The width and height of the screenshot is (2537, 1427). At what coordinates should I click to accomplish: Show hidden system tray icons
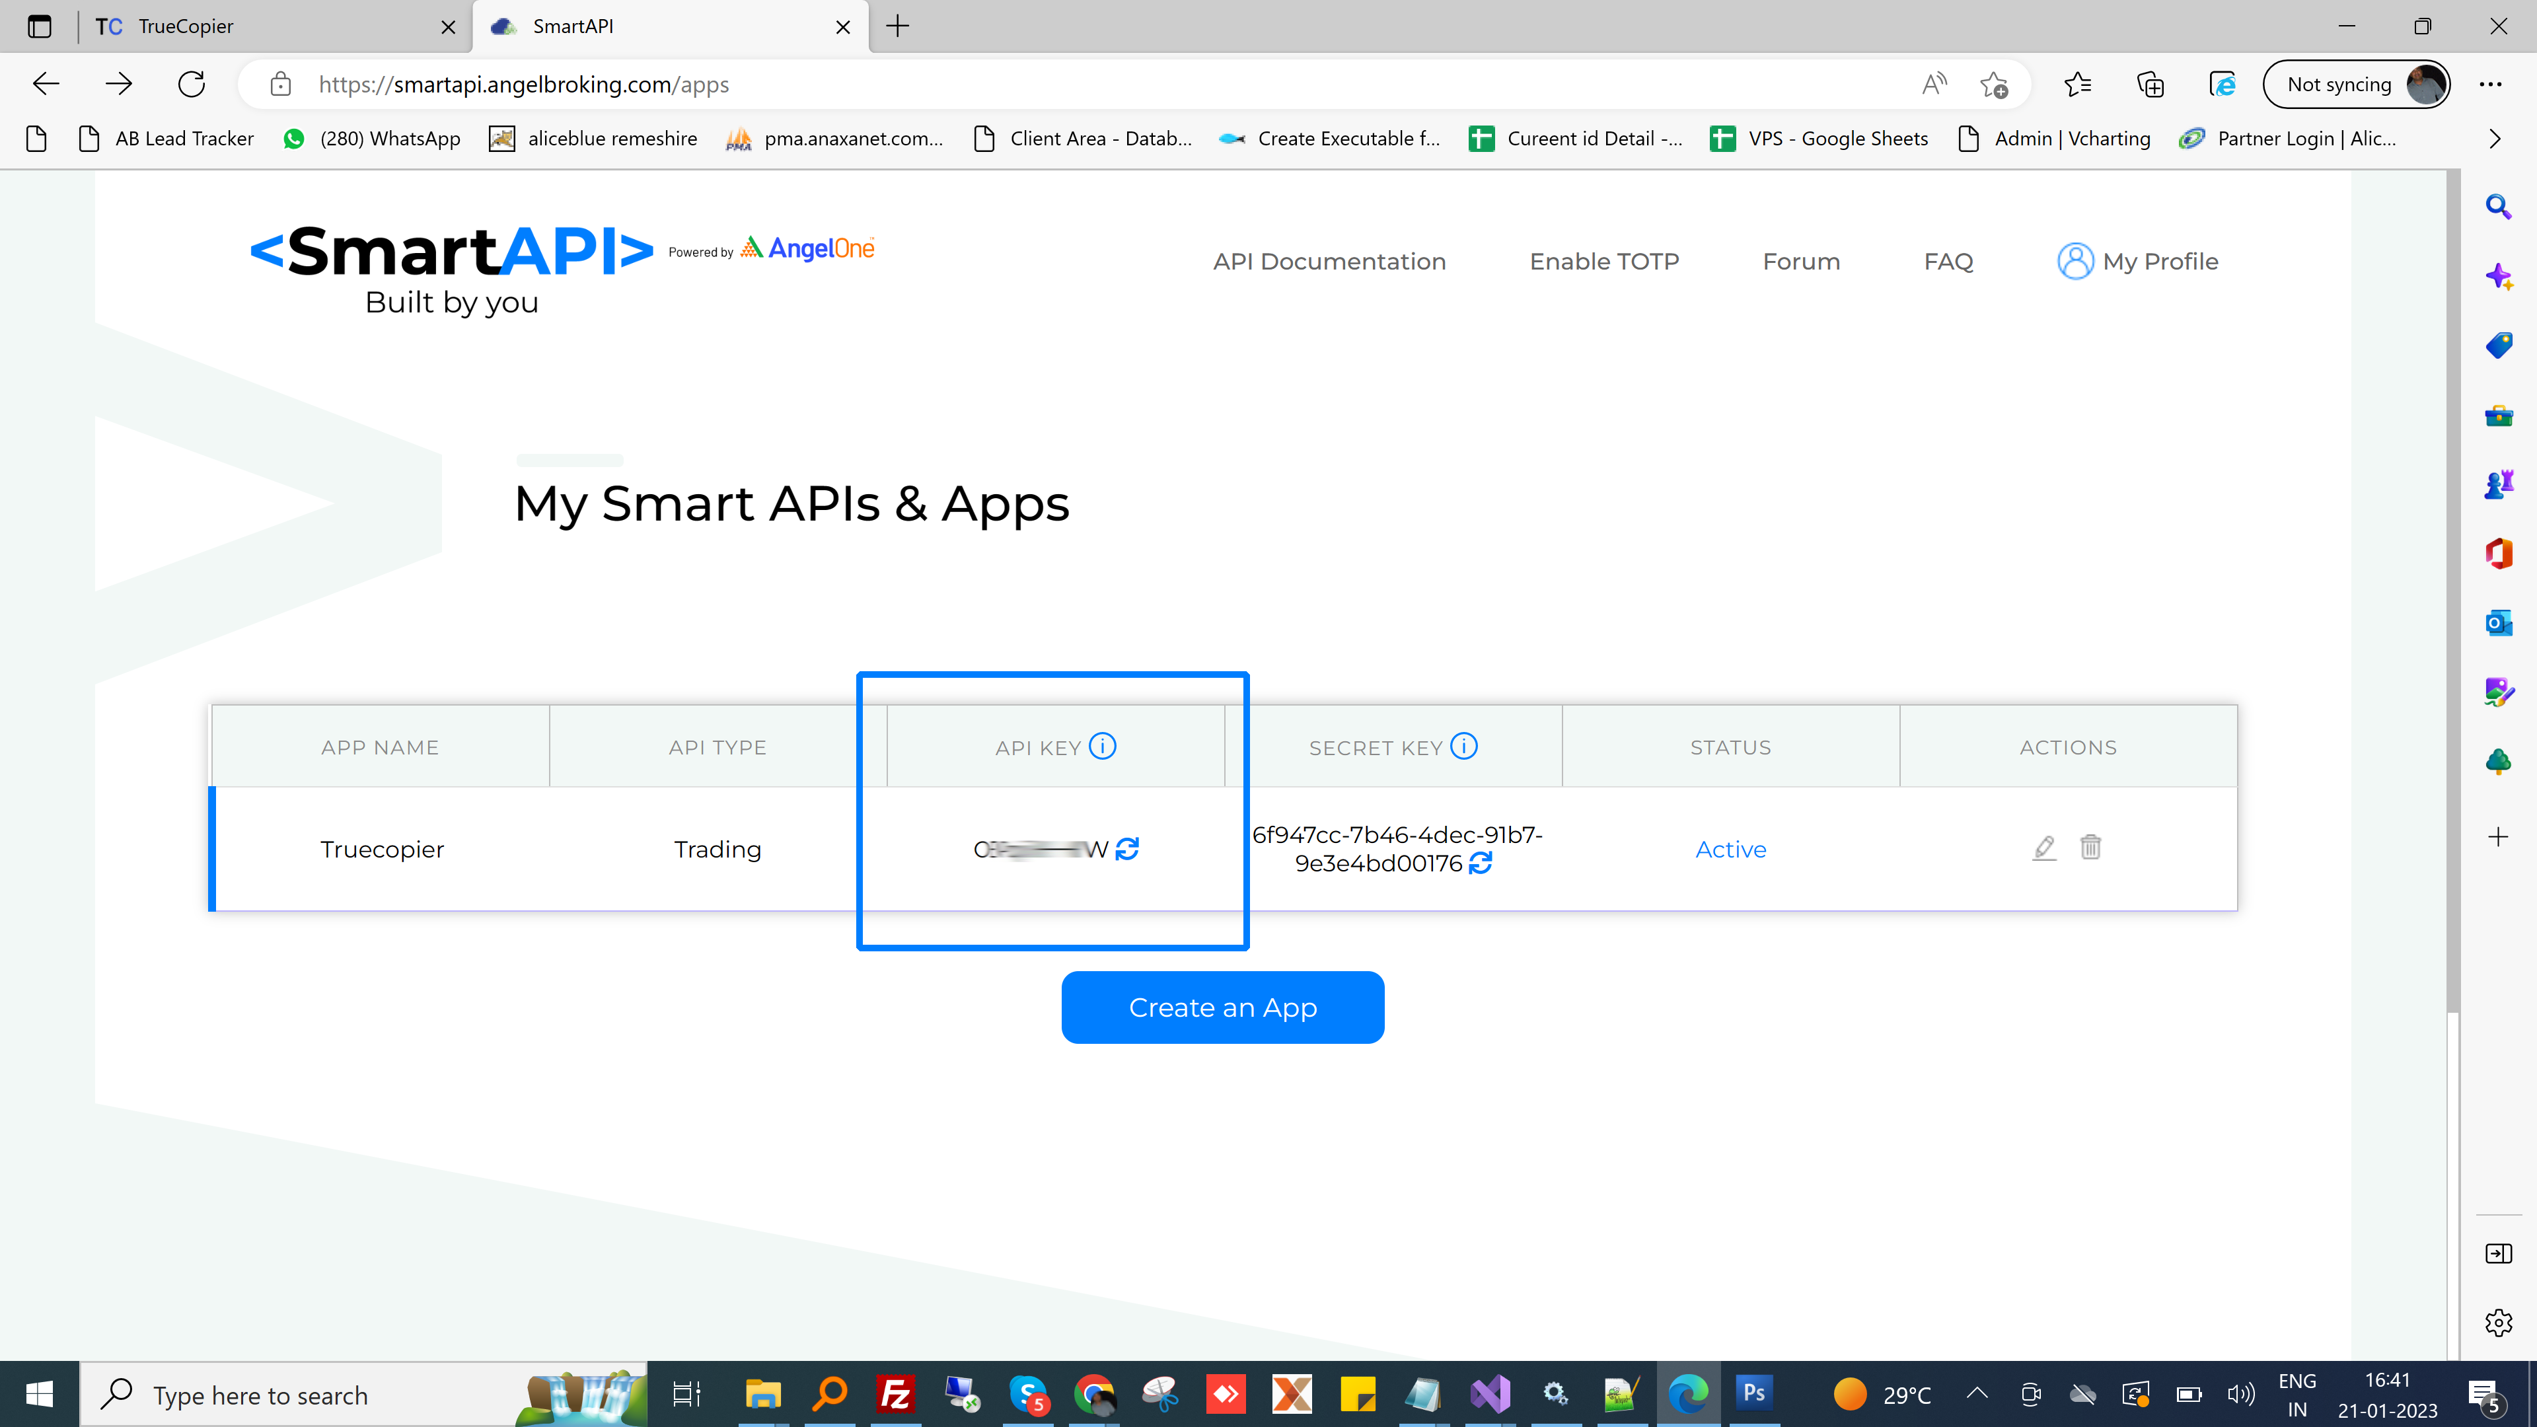[x=1977, y=1393]
